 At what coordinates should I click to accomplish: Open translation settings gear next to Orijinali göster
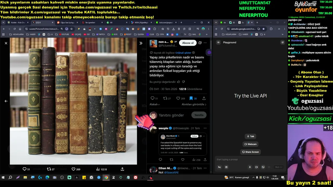click(x=193, y=53)
